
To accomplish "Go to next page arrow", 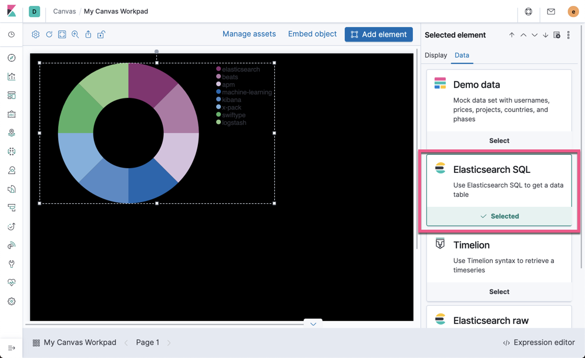I will [x=169, y=343].
